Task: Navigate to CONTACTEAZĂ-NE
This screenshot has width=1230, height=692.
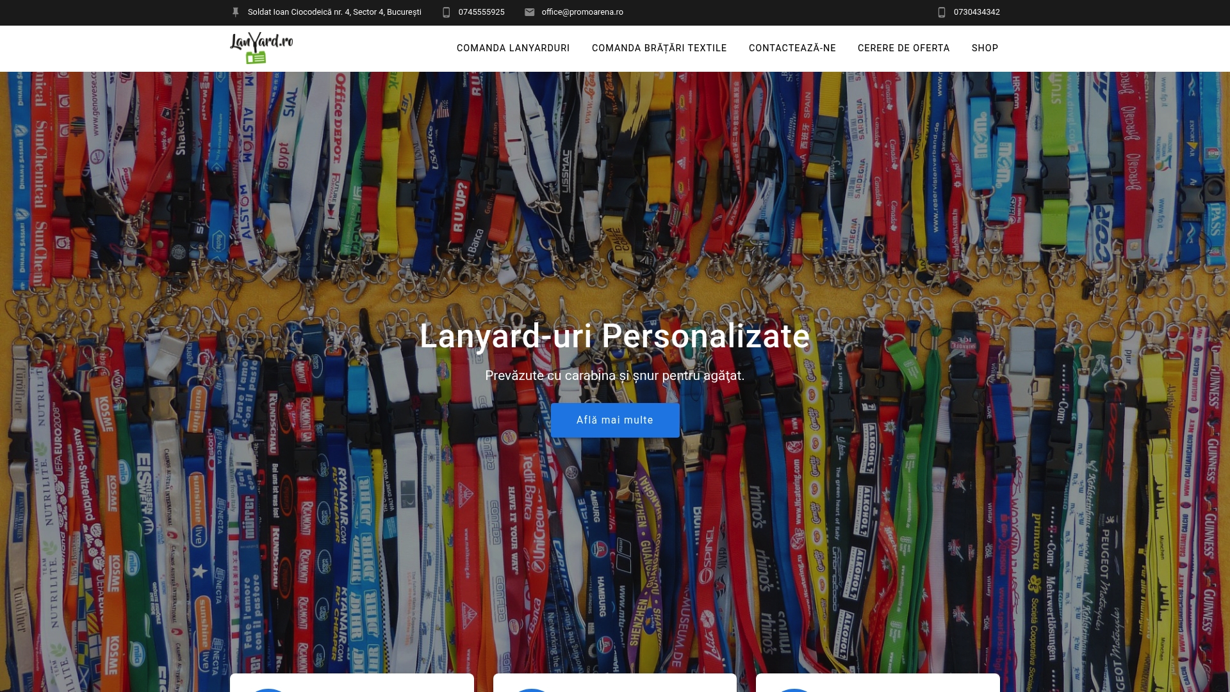Action: [792, 48]
